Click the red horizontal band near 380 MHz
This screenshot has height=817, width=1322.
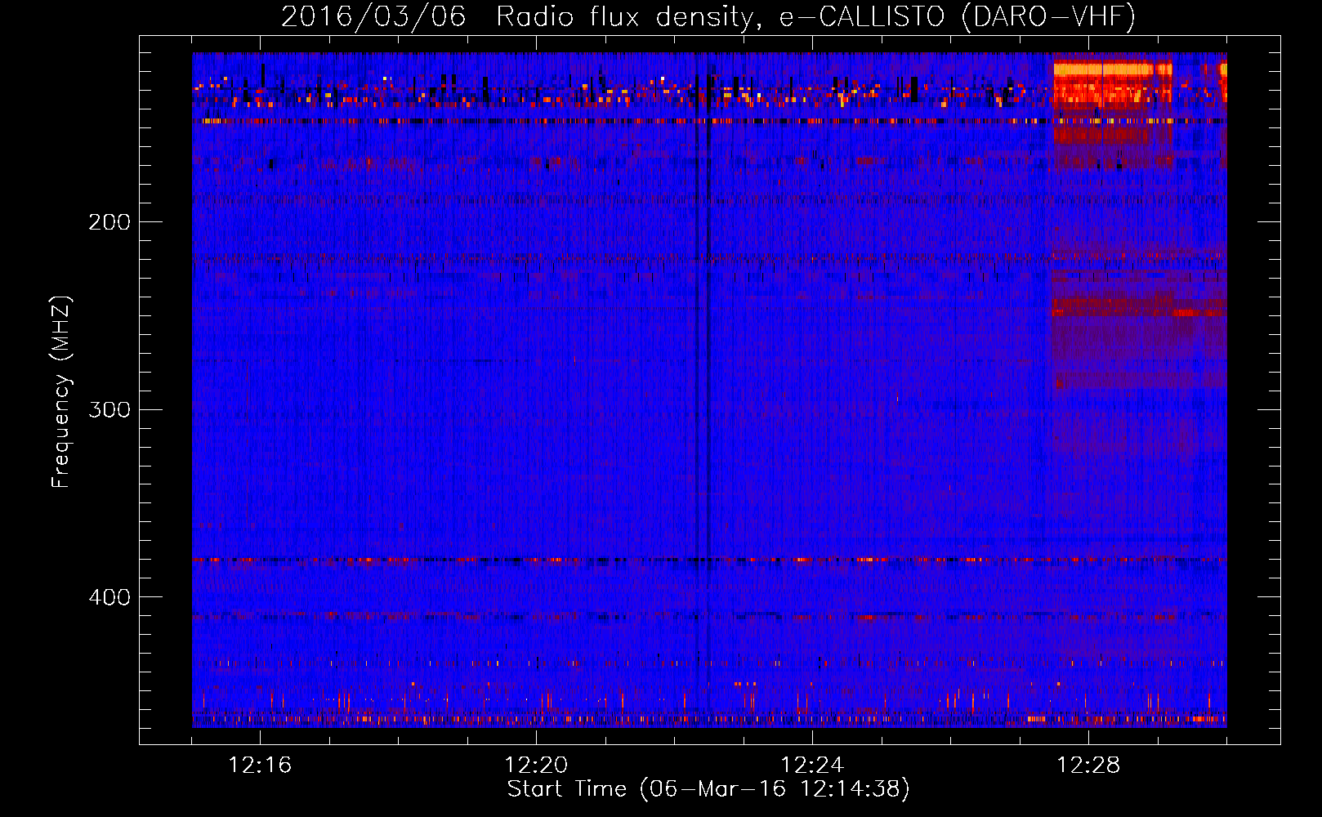pos(709,560)
